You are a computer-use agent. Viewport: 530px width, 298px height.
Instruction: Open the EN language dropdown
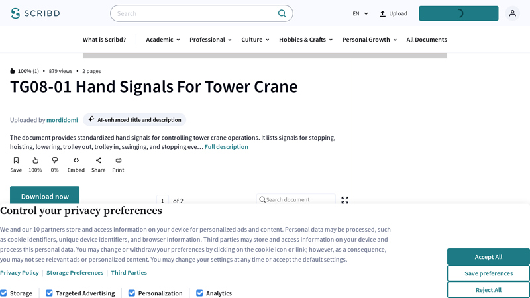click(360, 13)
